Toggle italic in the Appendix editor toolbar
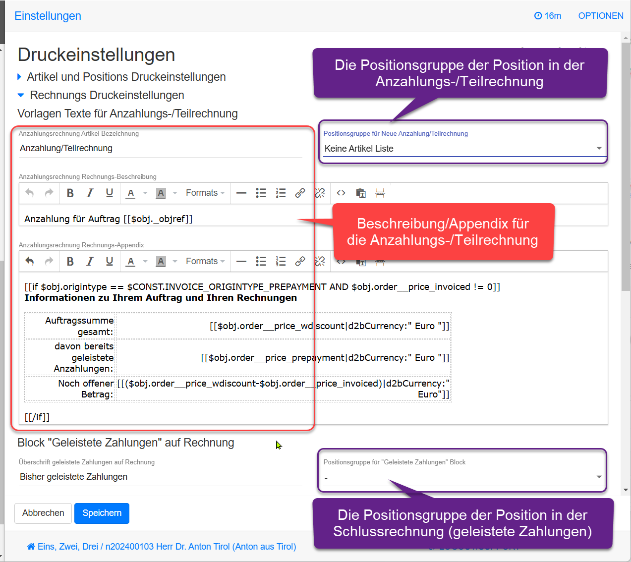Screen dimensions: 631x562 (90, 261)
